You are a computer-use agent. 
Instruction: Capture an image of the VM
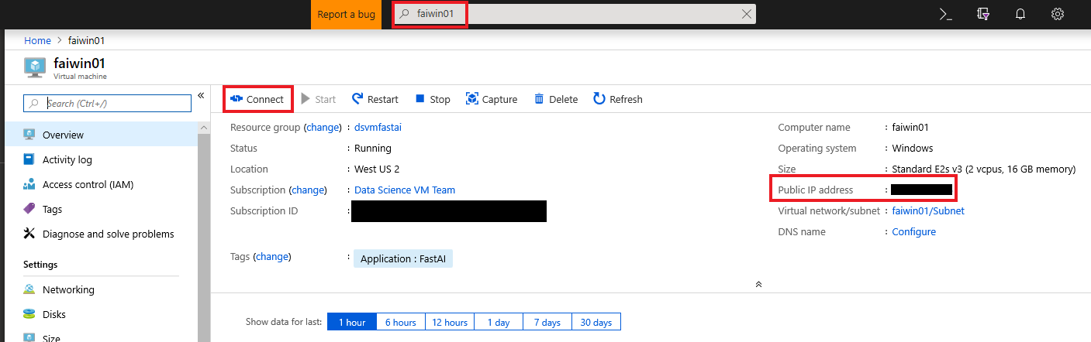tap(491, 99)
